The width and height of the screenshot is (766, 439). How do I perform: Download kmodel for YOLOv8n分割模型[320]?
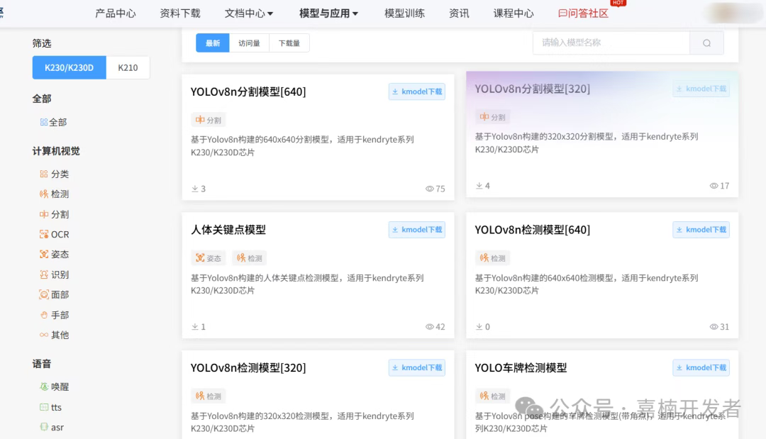point(701,89)
